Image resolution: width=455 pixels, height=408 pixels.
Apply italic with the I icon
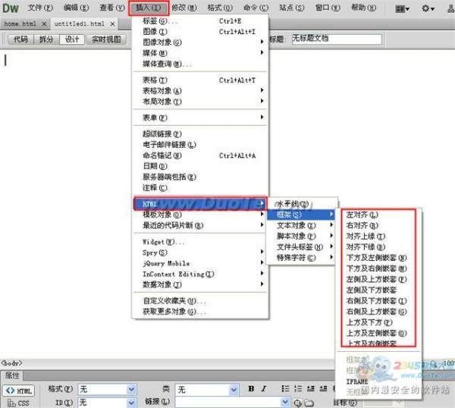pyautogui.click(x=263, y=388)
